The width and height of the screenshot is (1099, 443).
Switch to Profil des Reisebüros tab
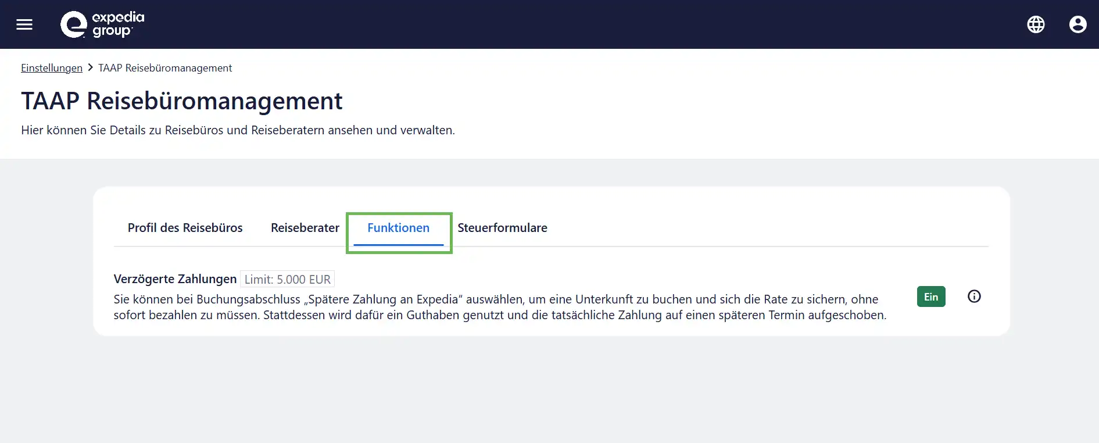pyautogui.click(x=185, y=228)
